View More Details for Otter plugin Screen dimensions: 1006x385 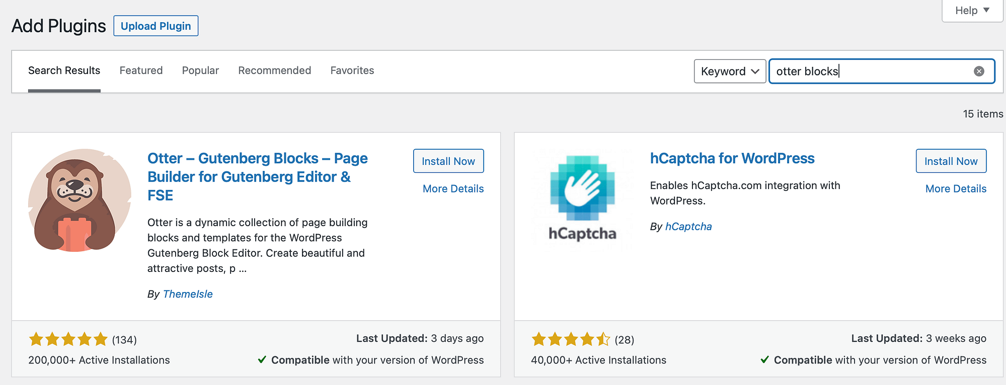point(453,189)
